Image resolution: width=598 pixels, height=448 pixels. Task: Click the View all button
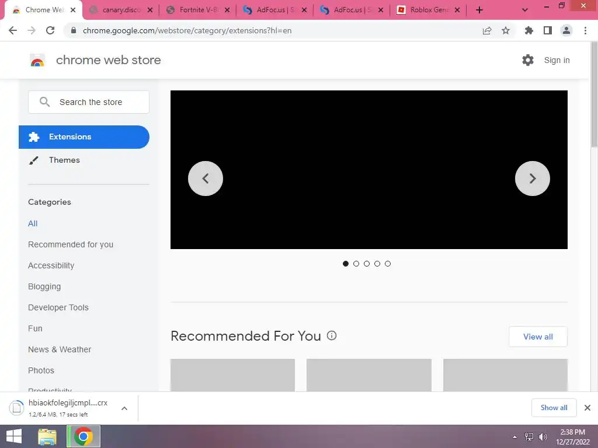coord(538,337)
